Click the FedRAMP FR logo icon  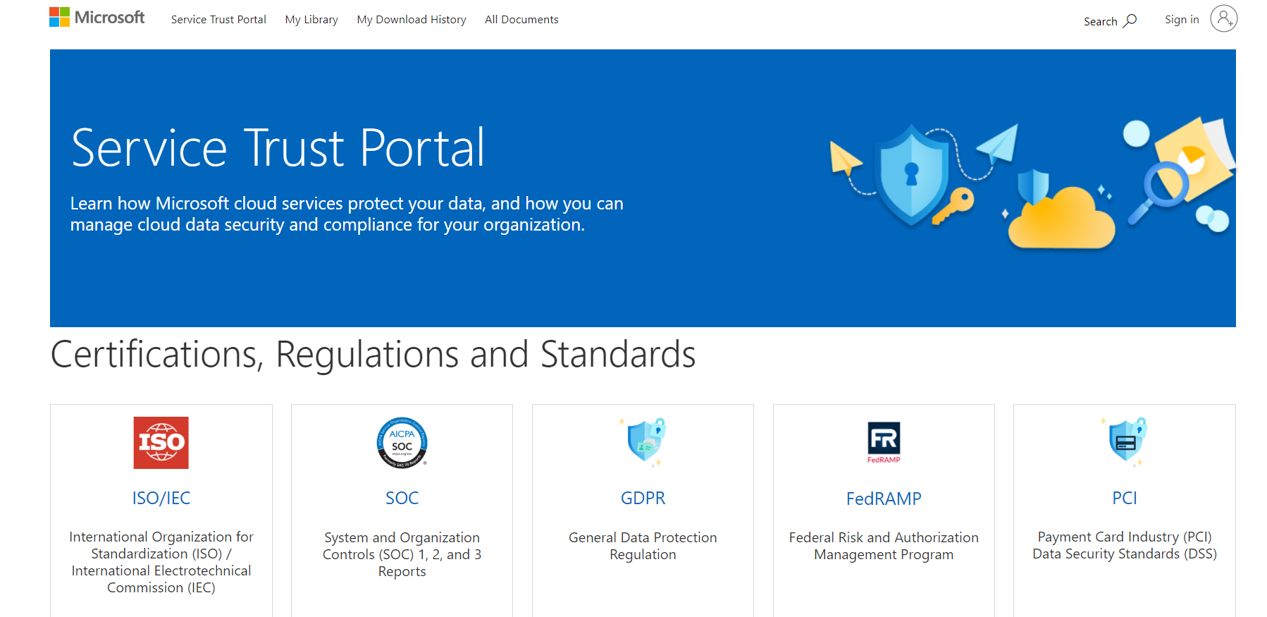pyautogui.click(x=884, y=442)
